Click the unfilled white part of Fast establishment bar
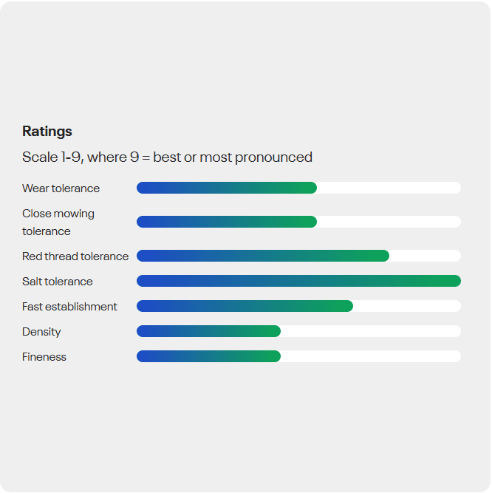Screen dimensions: 492x493 (407, 306)
